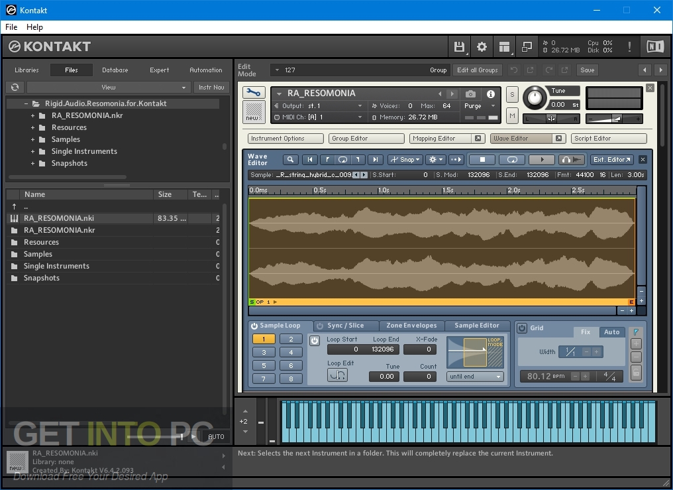The height and width of the screenshot is (490, 673).
Task: Click the Save button in Edit Mode
Action: pos(587,70)
